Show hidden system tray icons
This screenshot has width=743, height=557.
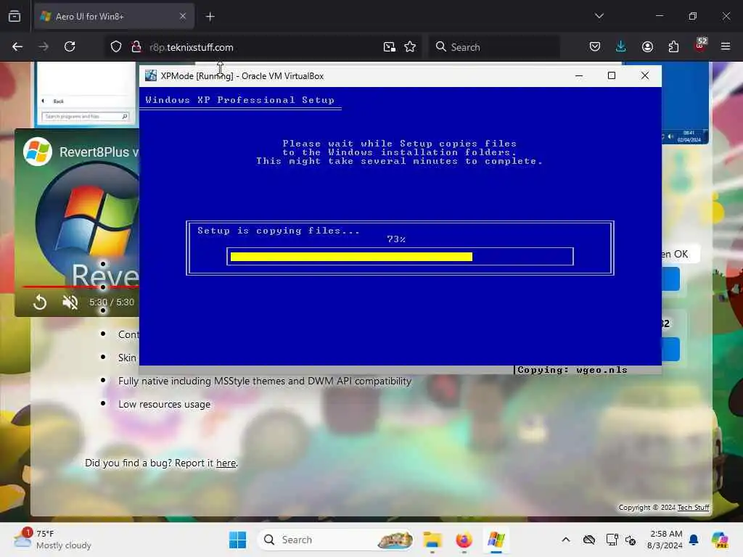pyautogui.click(x=566, y=540)
